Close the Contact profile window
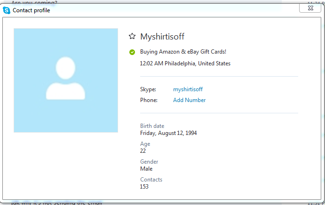Screen dimensions: 325x205 (310, 8)
